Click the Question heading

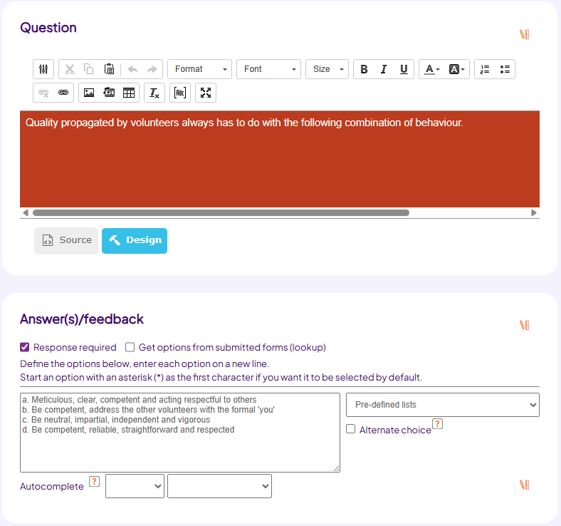pos(48,28)
